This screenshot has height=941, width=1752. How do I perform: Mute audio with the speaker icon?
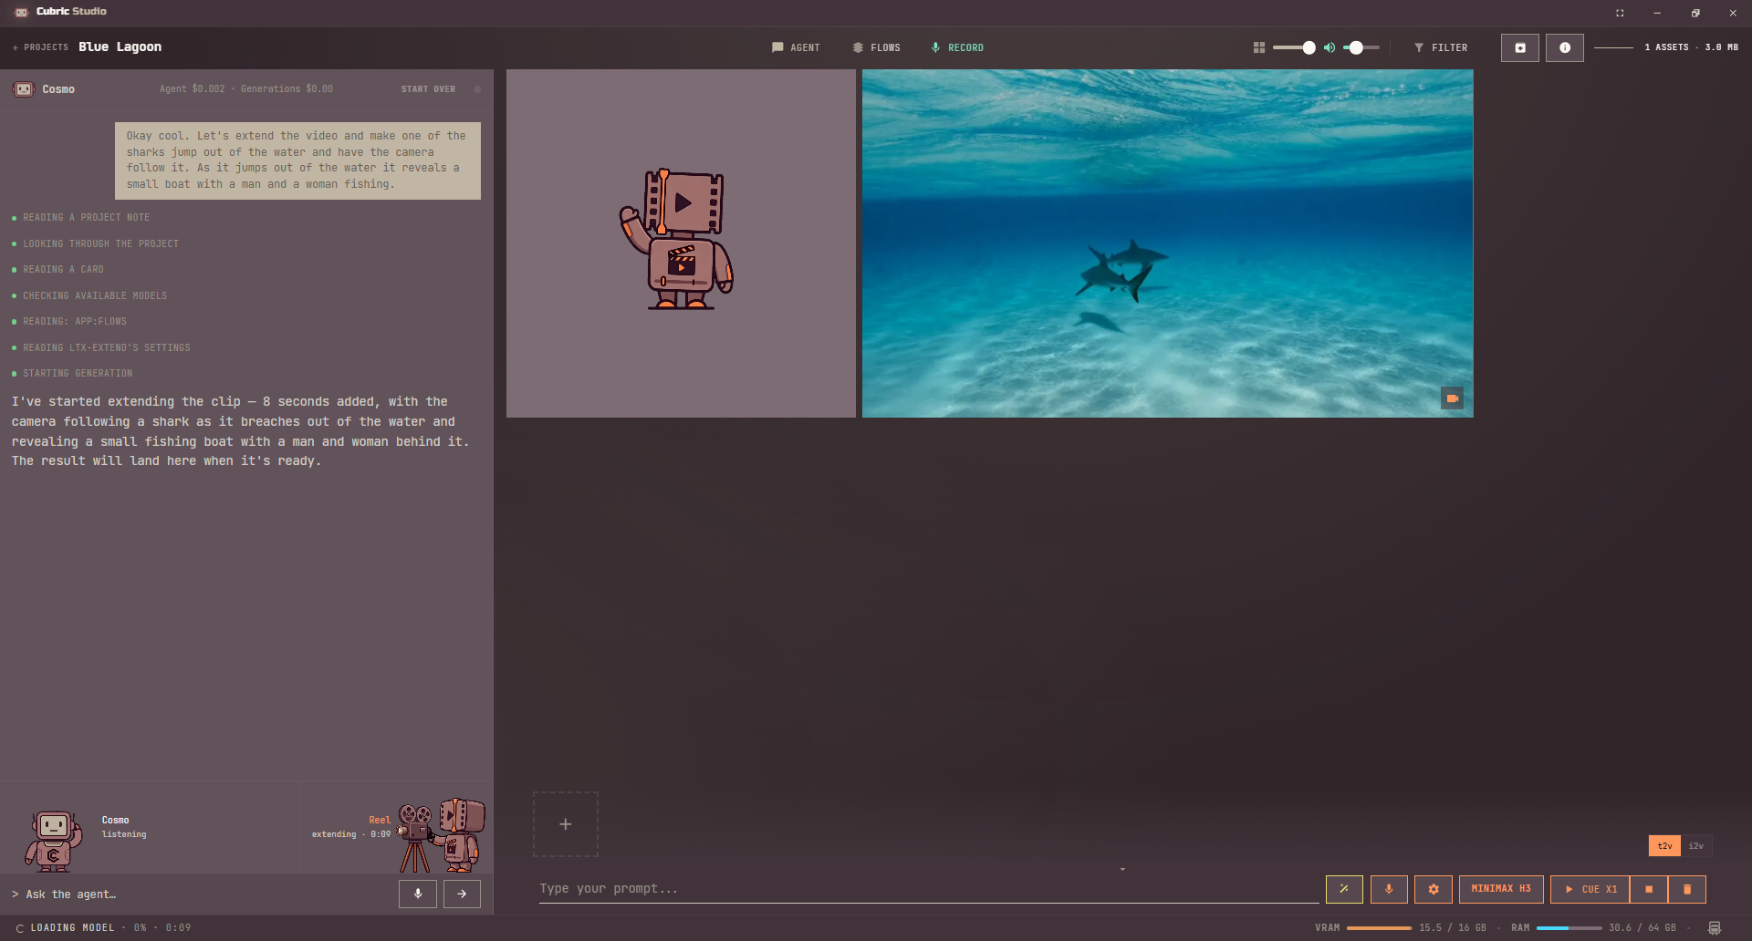coord(1330,47)
